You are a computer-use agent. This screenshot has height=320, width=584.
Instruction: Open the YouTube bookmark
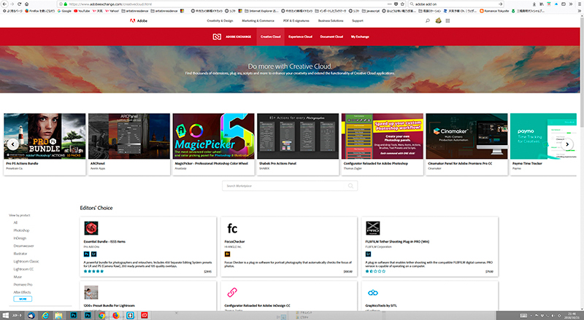coord(82,11)
